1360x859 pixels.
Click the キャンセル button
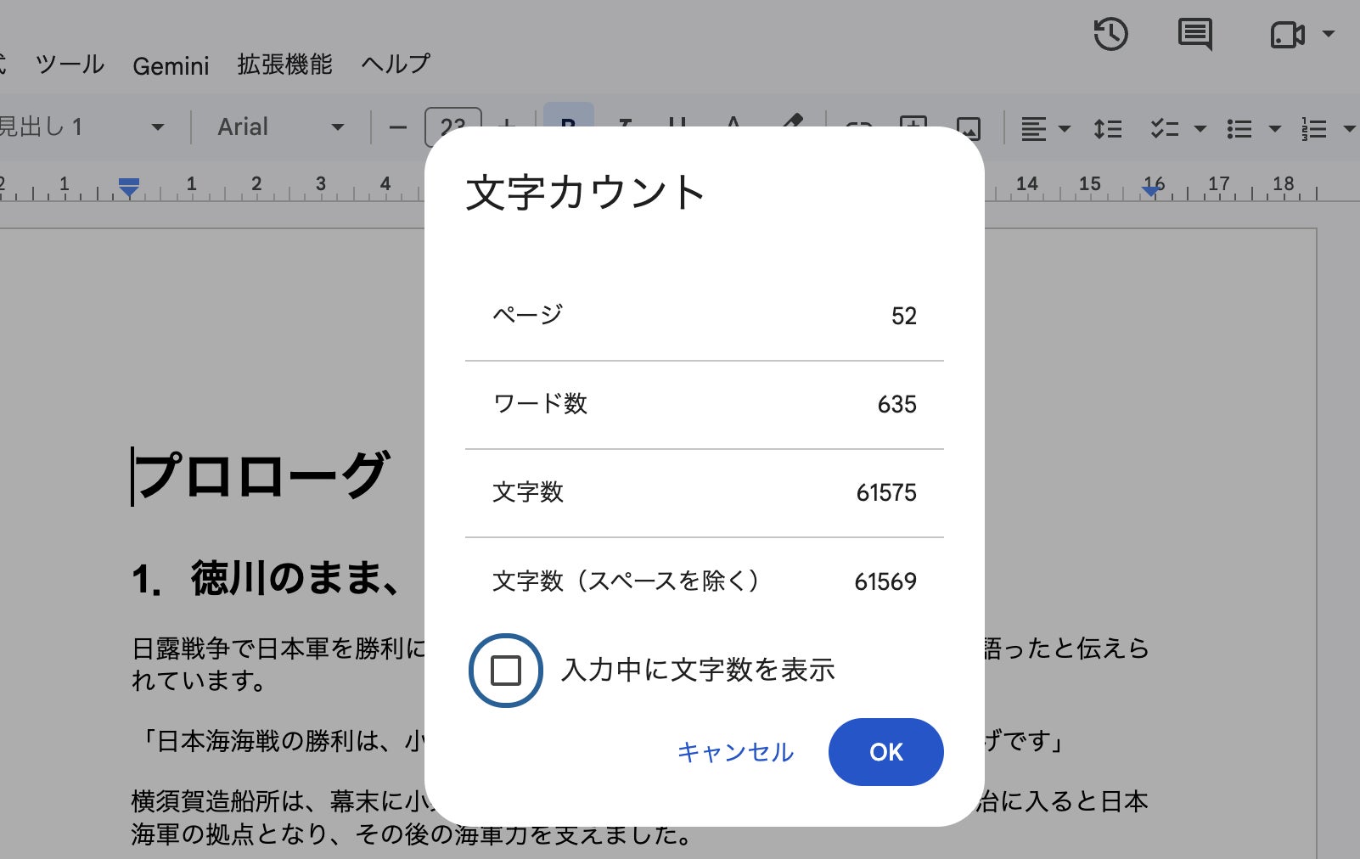[x=735, y=752]
